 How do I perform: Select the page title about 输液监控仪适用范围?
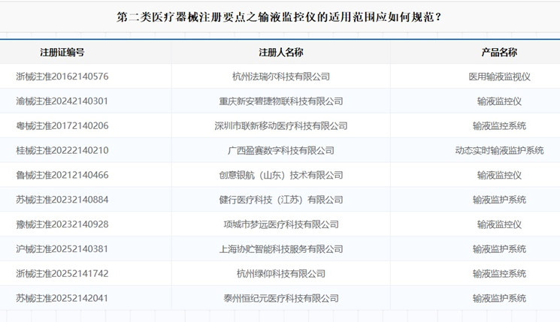[279, 16]
